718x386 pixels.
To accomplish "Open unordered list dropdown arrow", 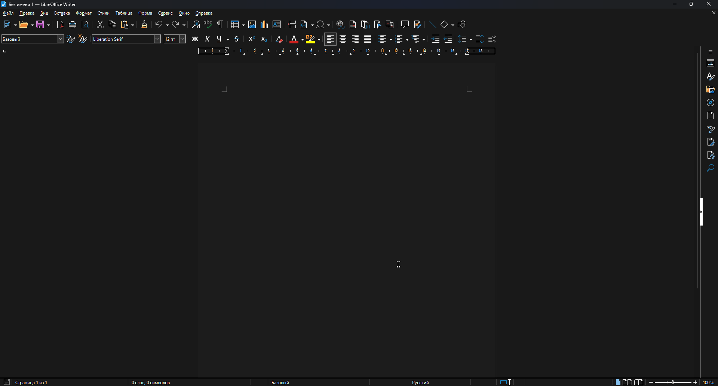I will pos(390,40).
